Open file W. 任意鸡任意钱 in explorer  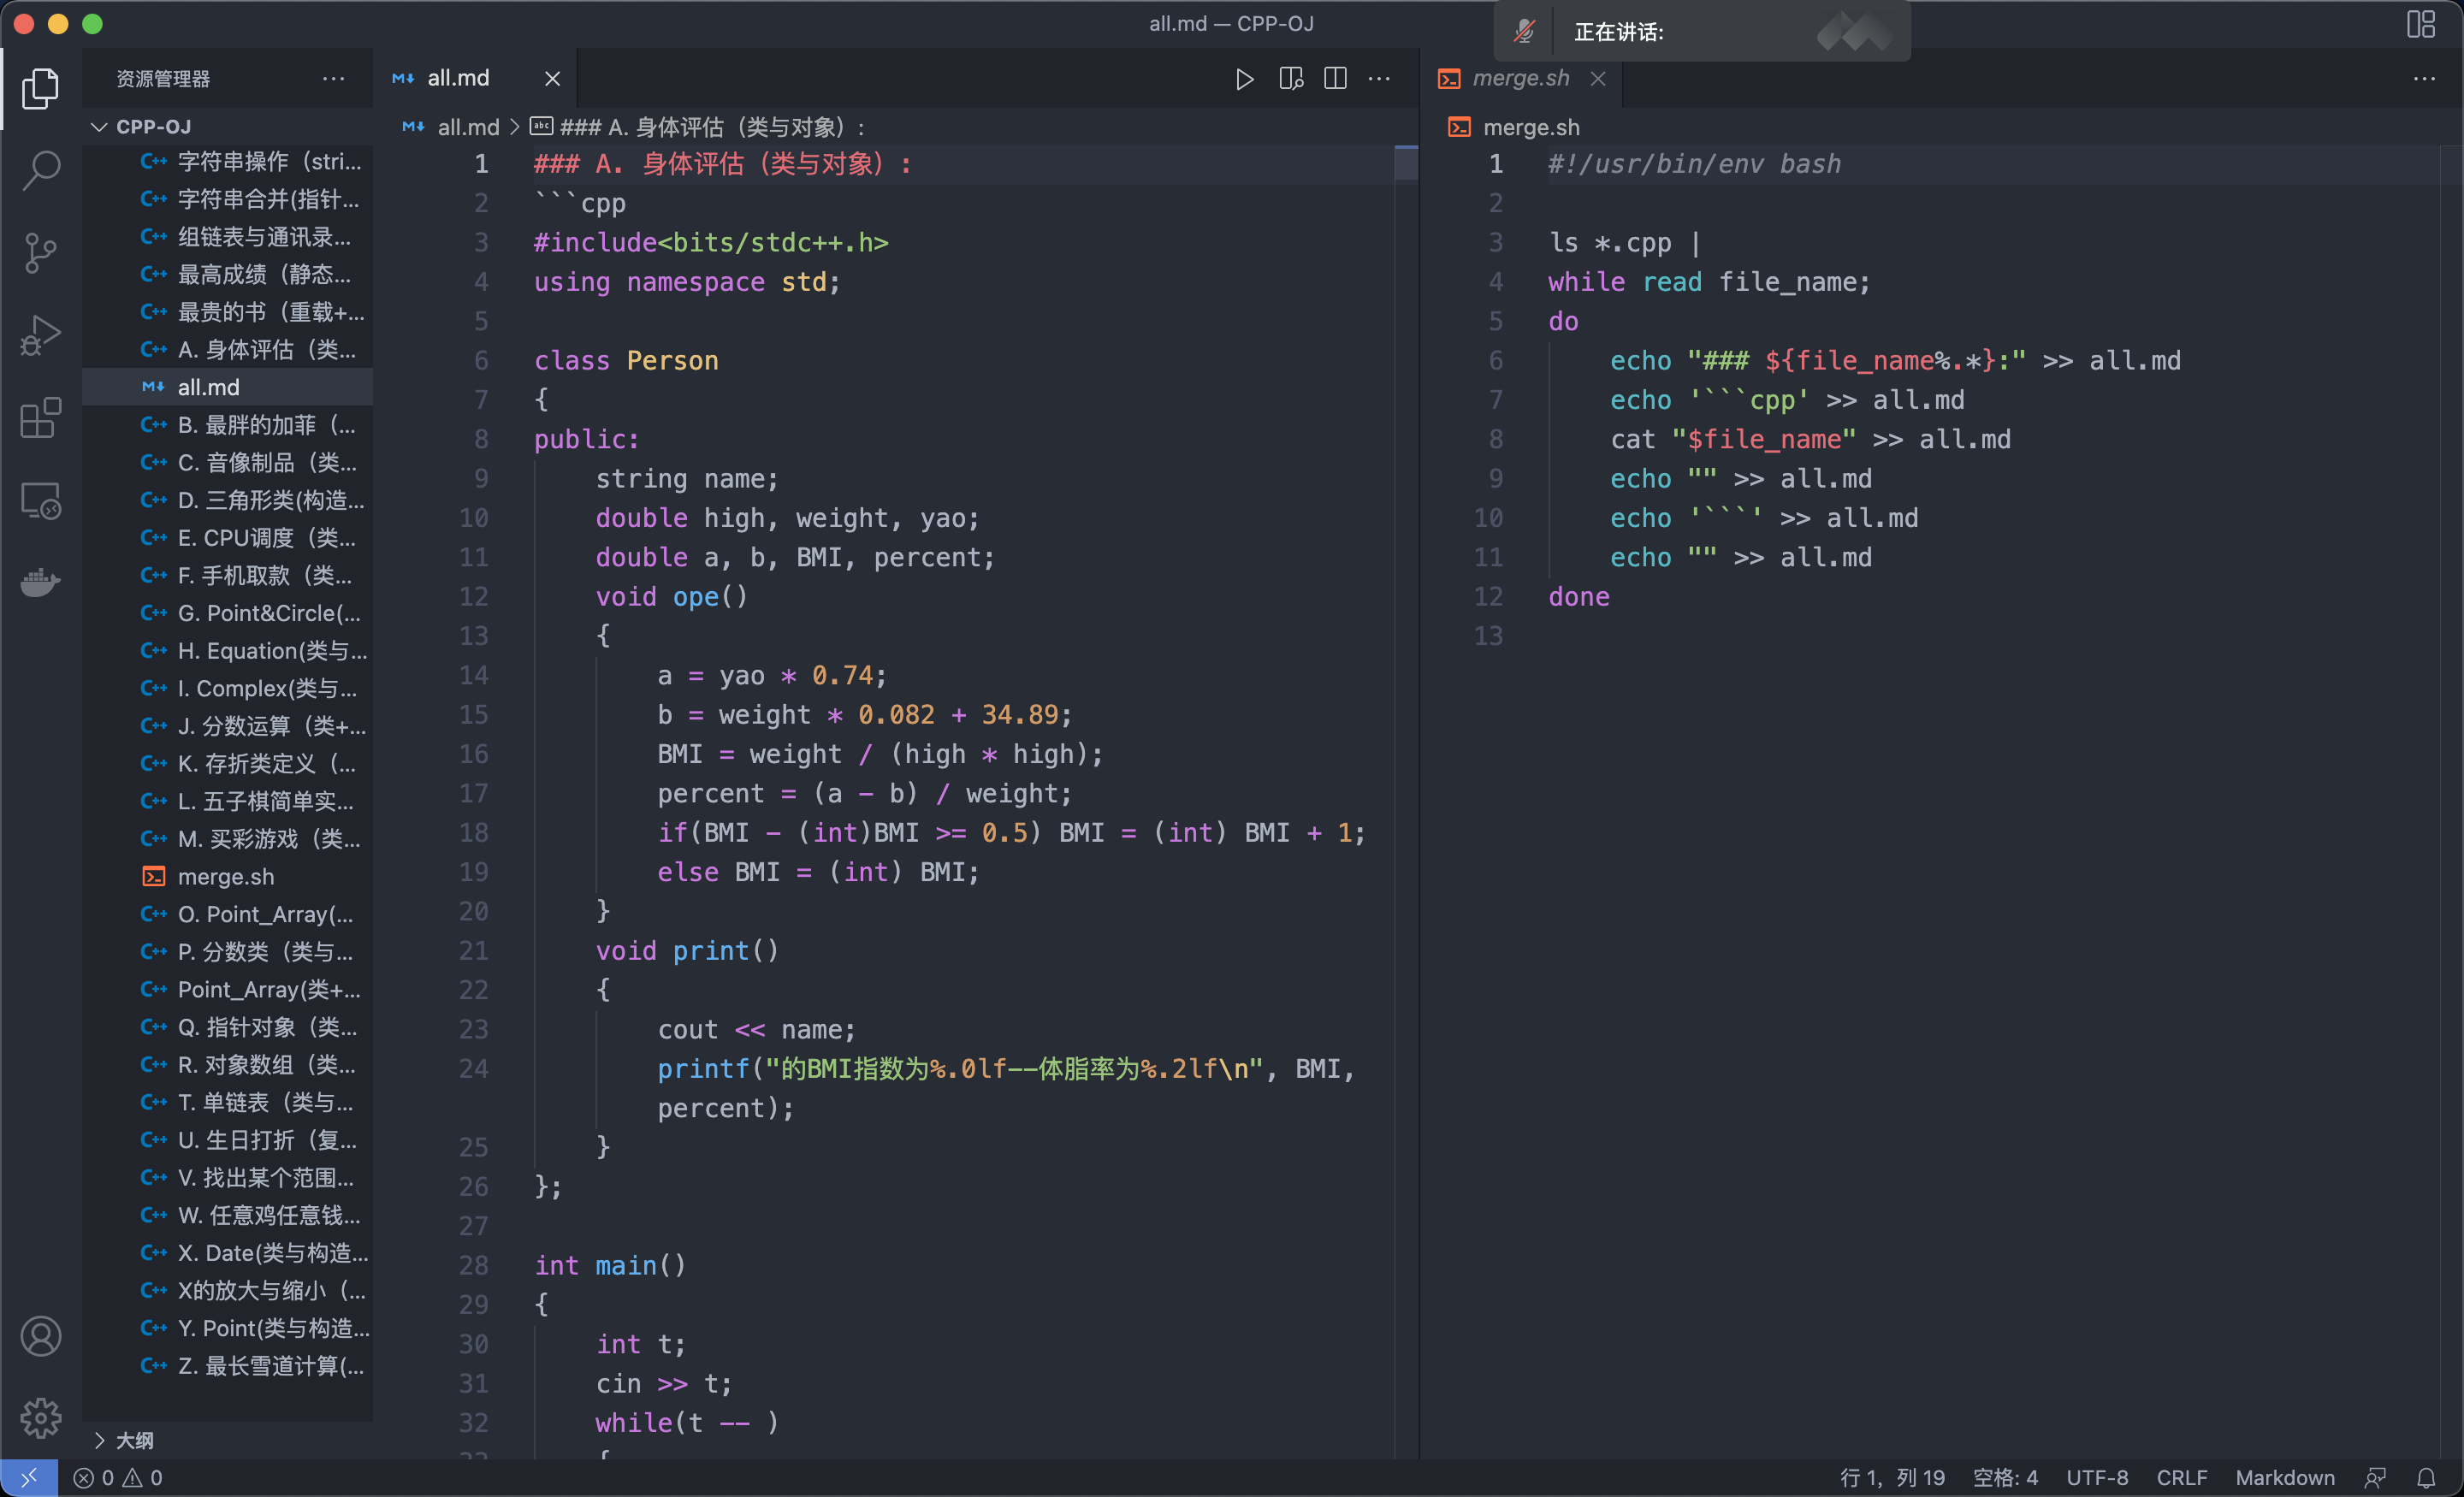(x=227, y=1215)
